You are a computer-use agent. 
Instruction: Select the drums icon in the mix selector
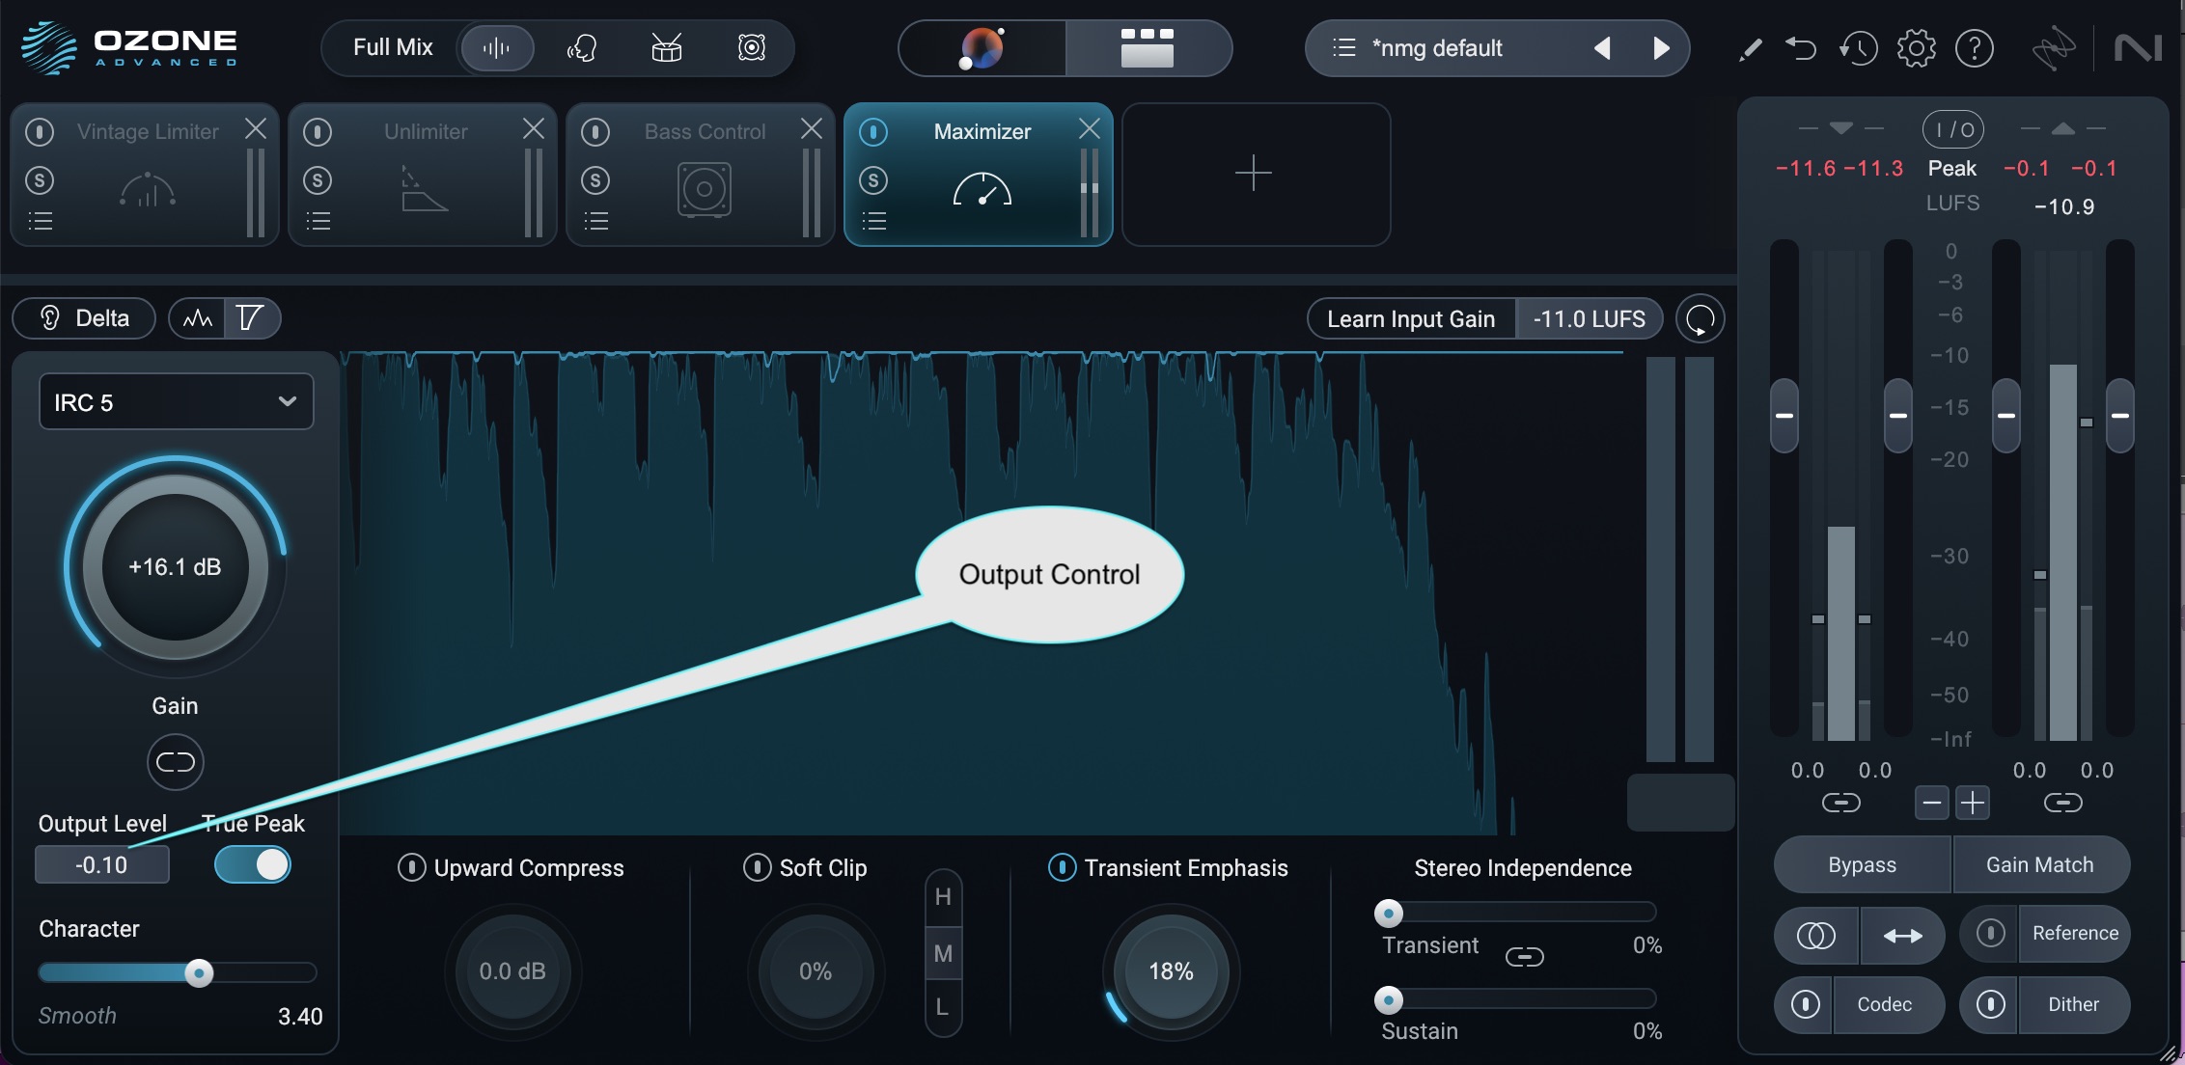pos(666,48)
